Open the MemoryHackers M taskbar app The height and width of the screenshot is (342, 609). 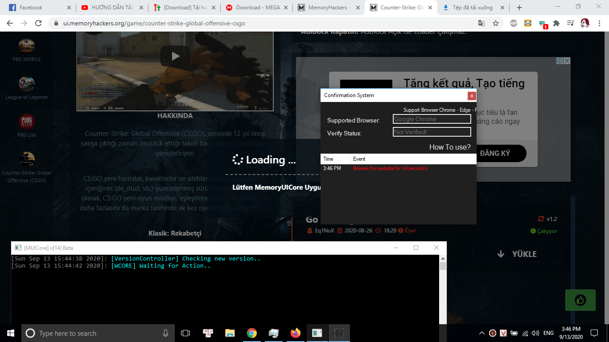[x=339, y=333]
